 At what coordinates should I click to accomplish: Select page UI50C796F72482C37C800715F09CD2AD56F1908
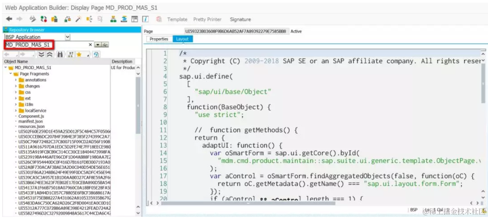pyautogui.click(x=65, y=142)
